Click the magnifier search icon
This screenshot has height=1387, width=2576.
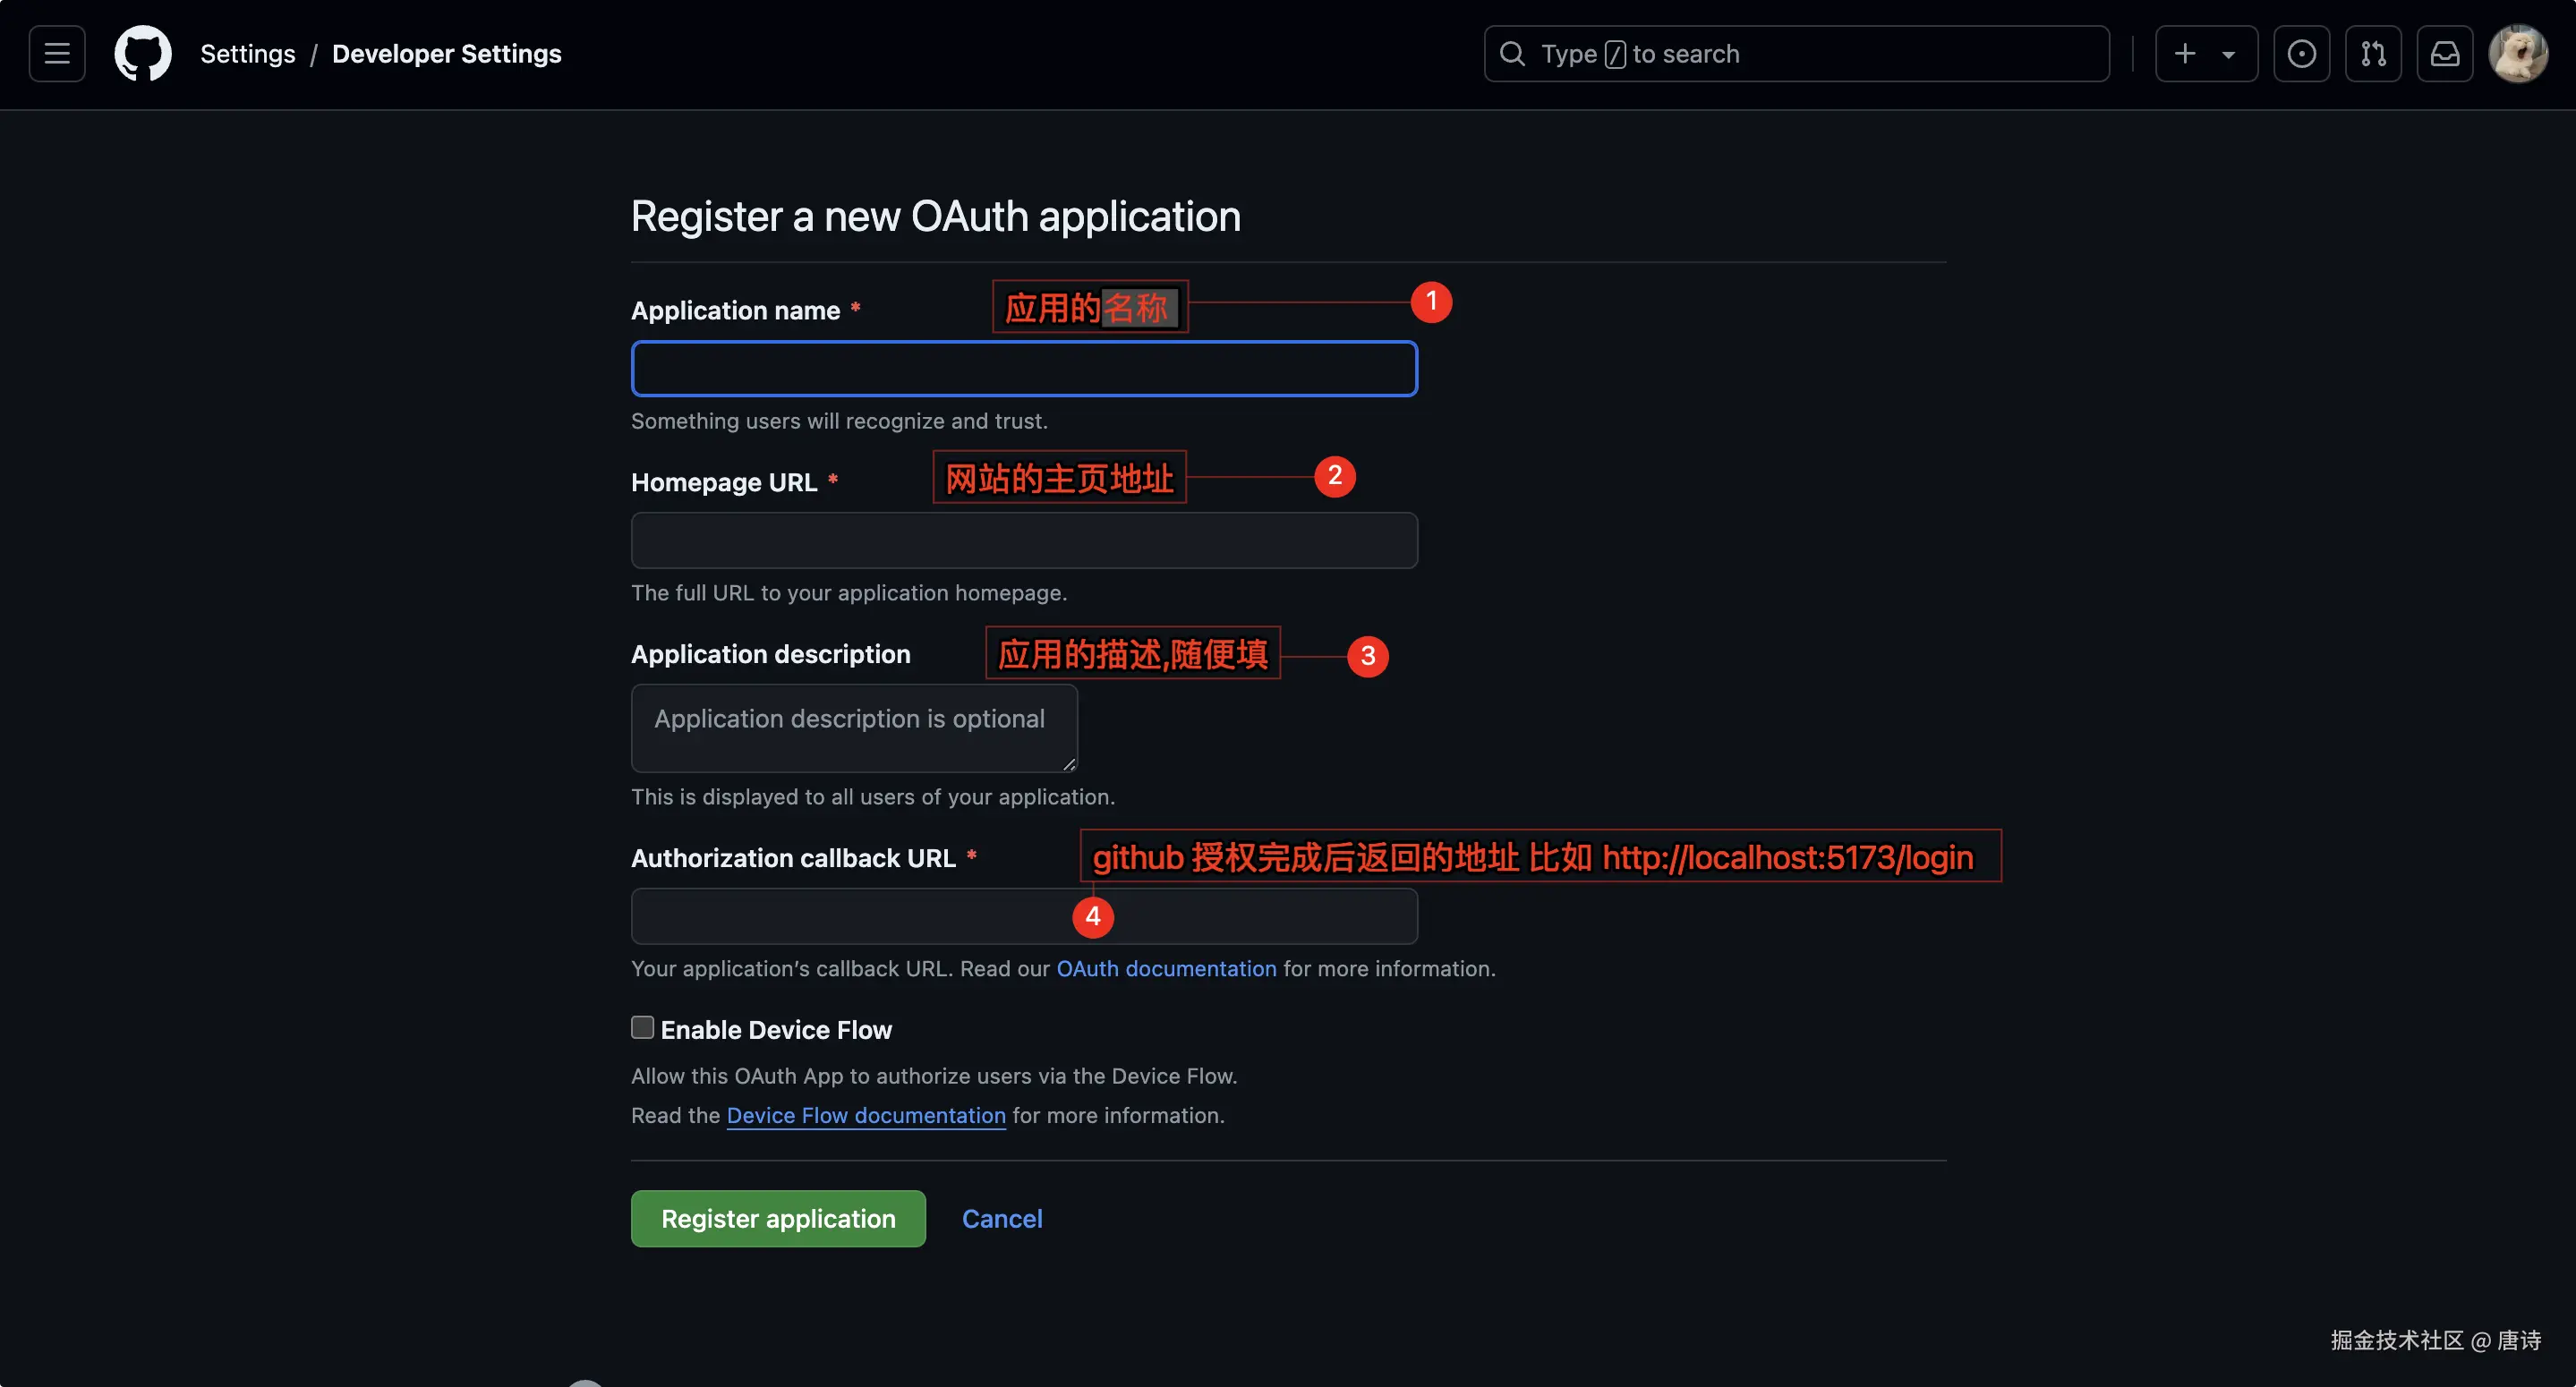click(x=1513, y=54)
